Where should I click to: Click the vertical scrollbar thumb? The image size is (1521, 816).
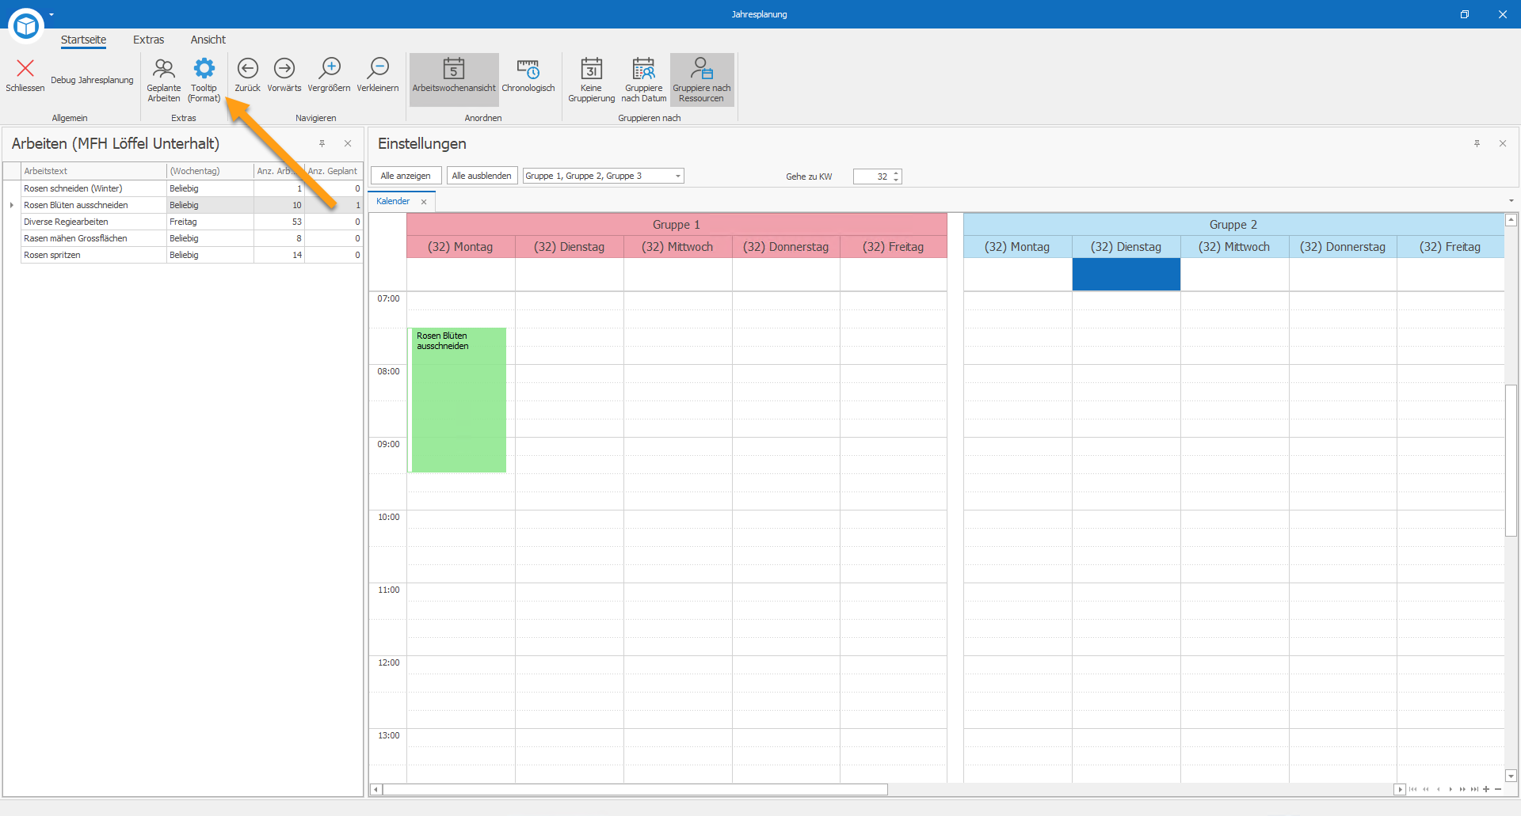click(1511, 460)
